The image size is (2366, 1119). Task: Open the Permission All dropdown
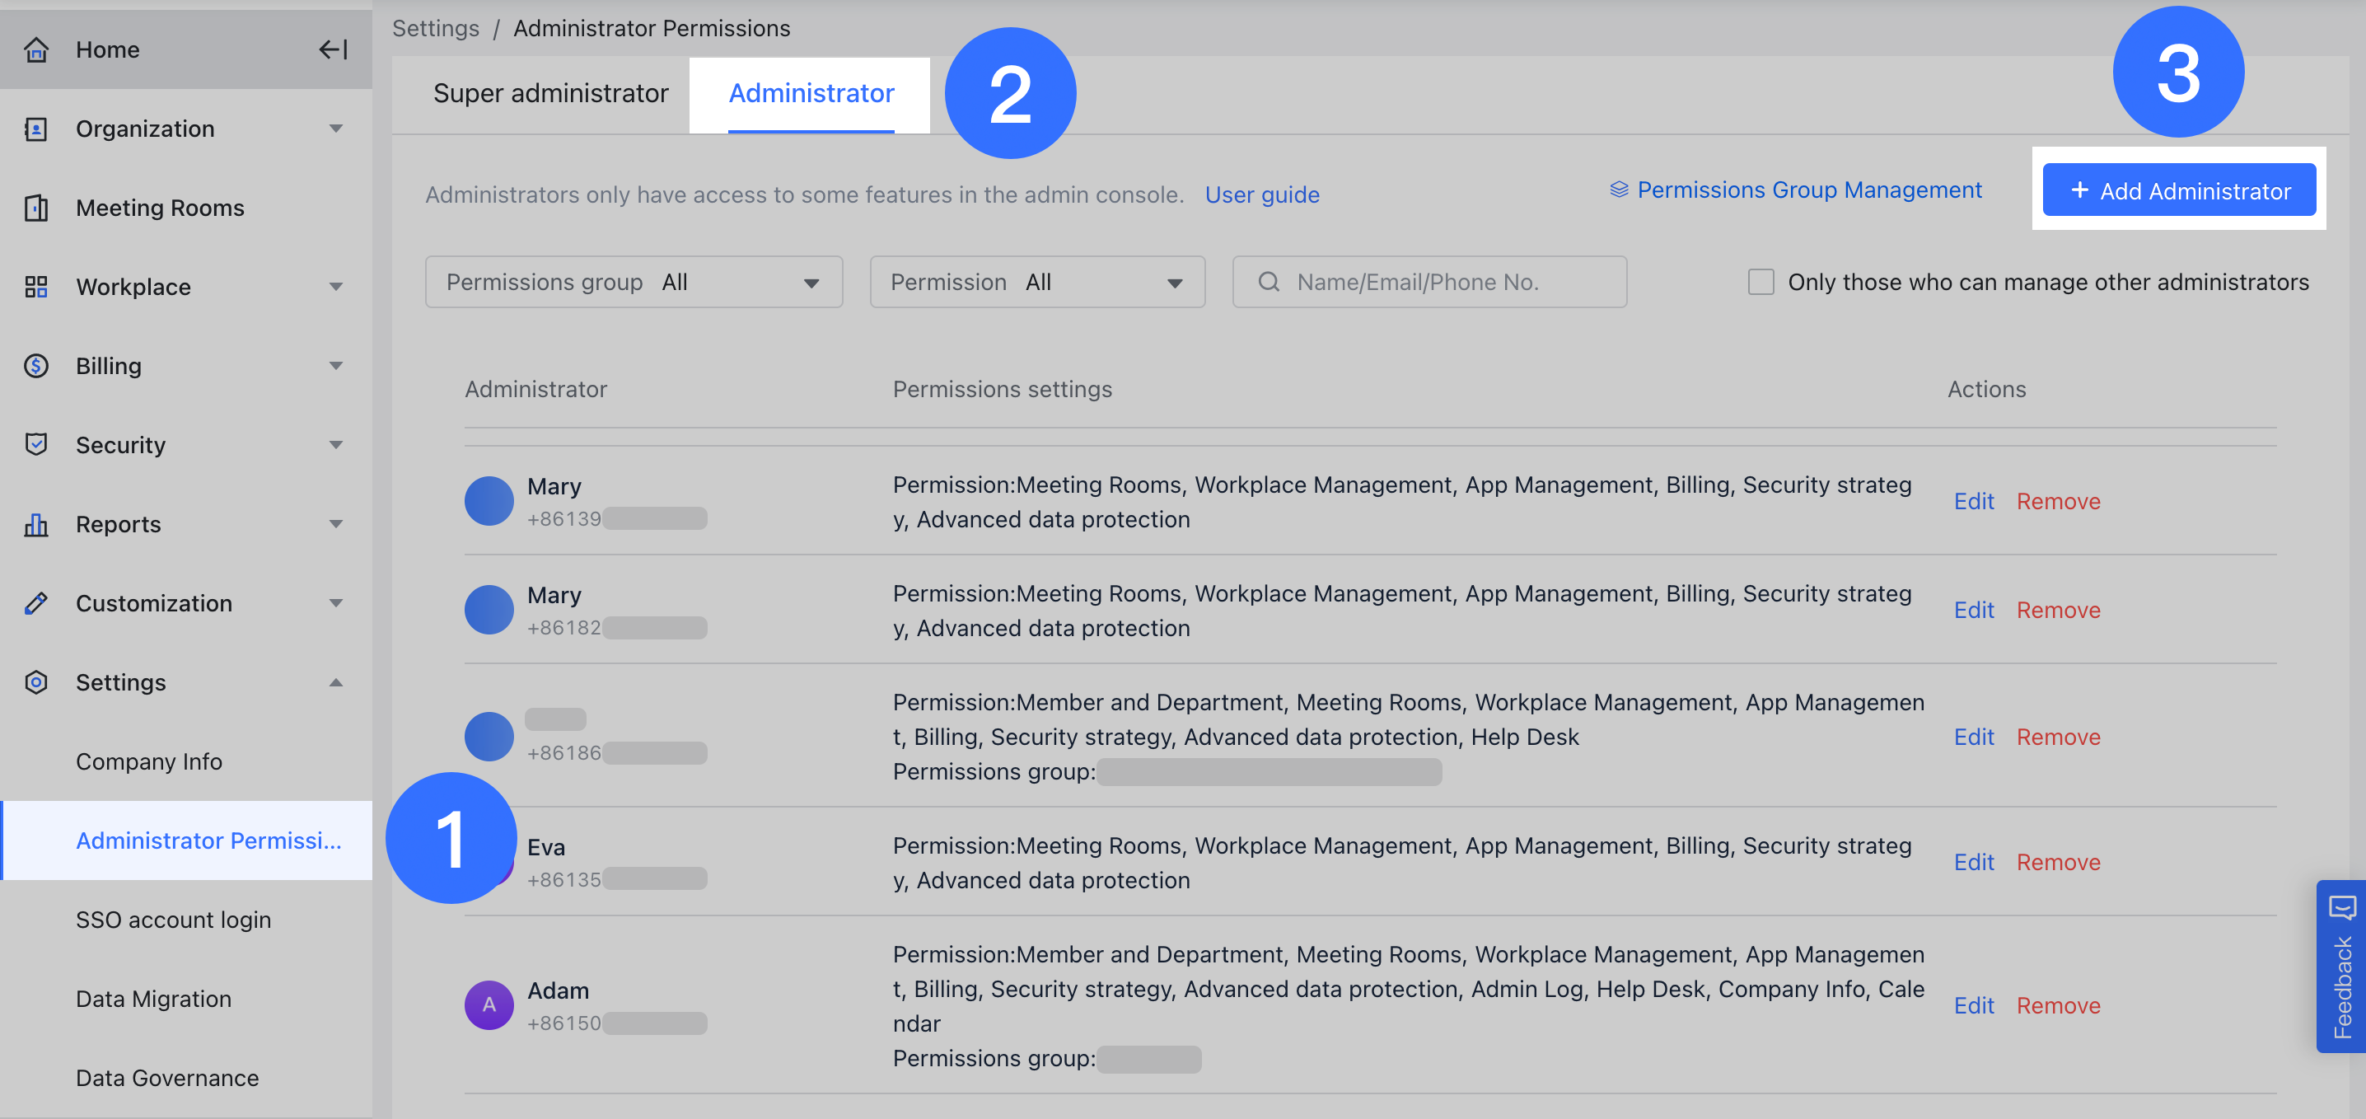[1036, 282]
